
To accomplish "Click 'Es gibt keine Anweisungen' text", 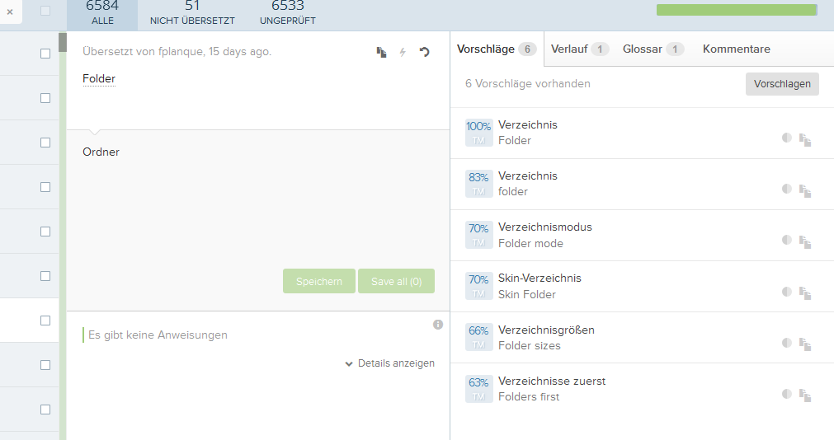I will tap(158, 335).
